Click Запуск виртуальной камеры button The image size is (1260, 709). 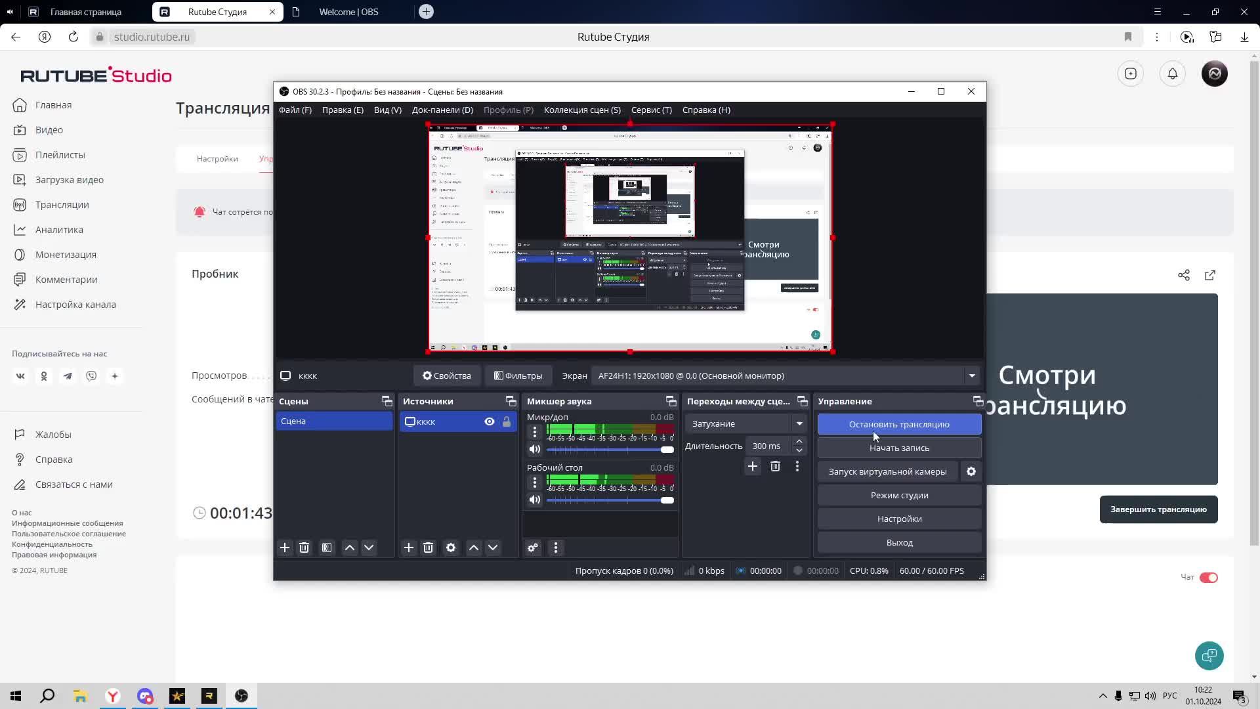[887, 471]
